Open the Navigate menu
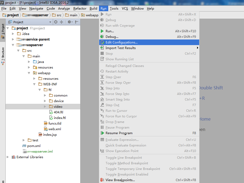The width and height of the screenshot is (244, 183). click(36, 9)
